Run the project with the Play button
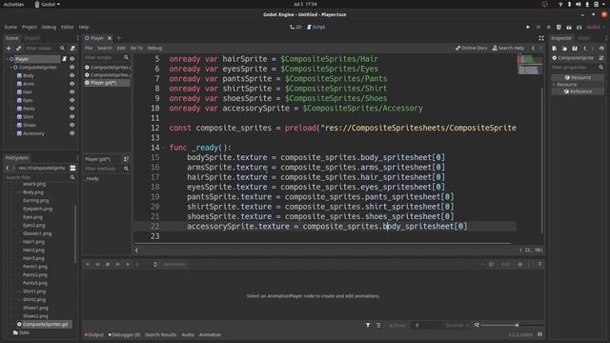The width and height of the screenshot is (610, 343). pyautogui.click(x=528, y=28)
